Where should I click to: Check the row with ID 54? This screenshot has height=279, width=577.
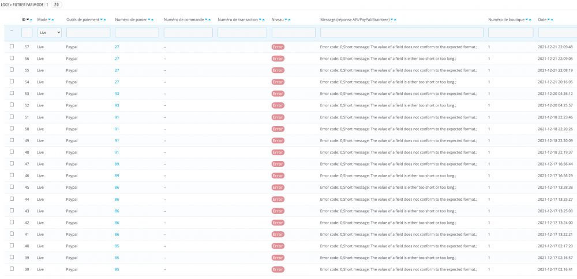coord(12,82)
